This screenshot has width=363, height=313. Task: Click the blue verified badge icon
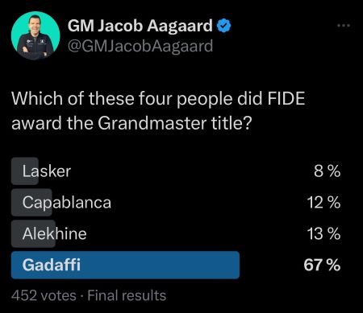[223, 26]
